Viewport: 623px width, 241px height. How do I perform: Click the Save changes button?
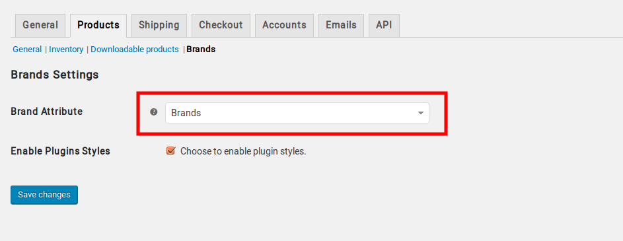(x=44, y=195)
